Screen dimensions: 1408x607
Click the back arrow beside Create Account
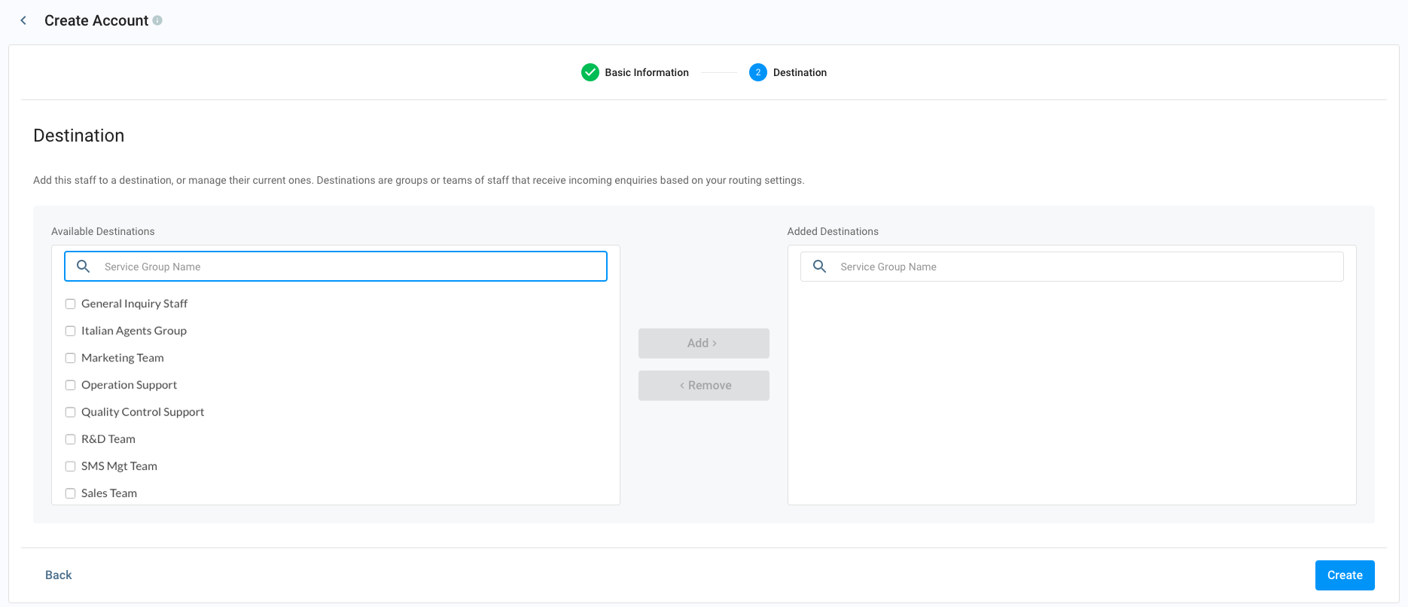23,20
